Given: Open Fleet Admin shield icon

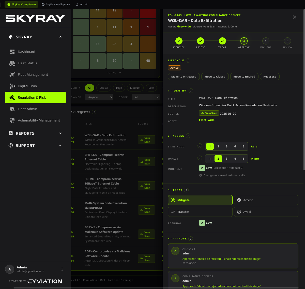Looking at the screenshot, I should pyautogui.click(x=12, y=109).
